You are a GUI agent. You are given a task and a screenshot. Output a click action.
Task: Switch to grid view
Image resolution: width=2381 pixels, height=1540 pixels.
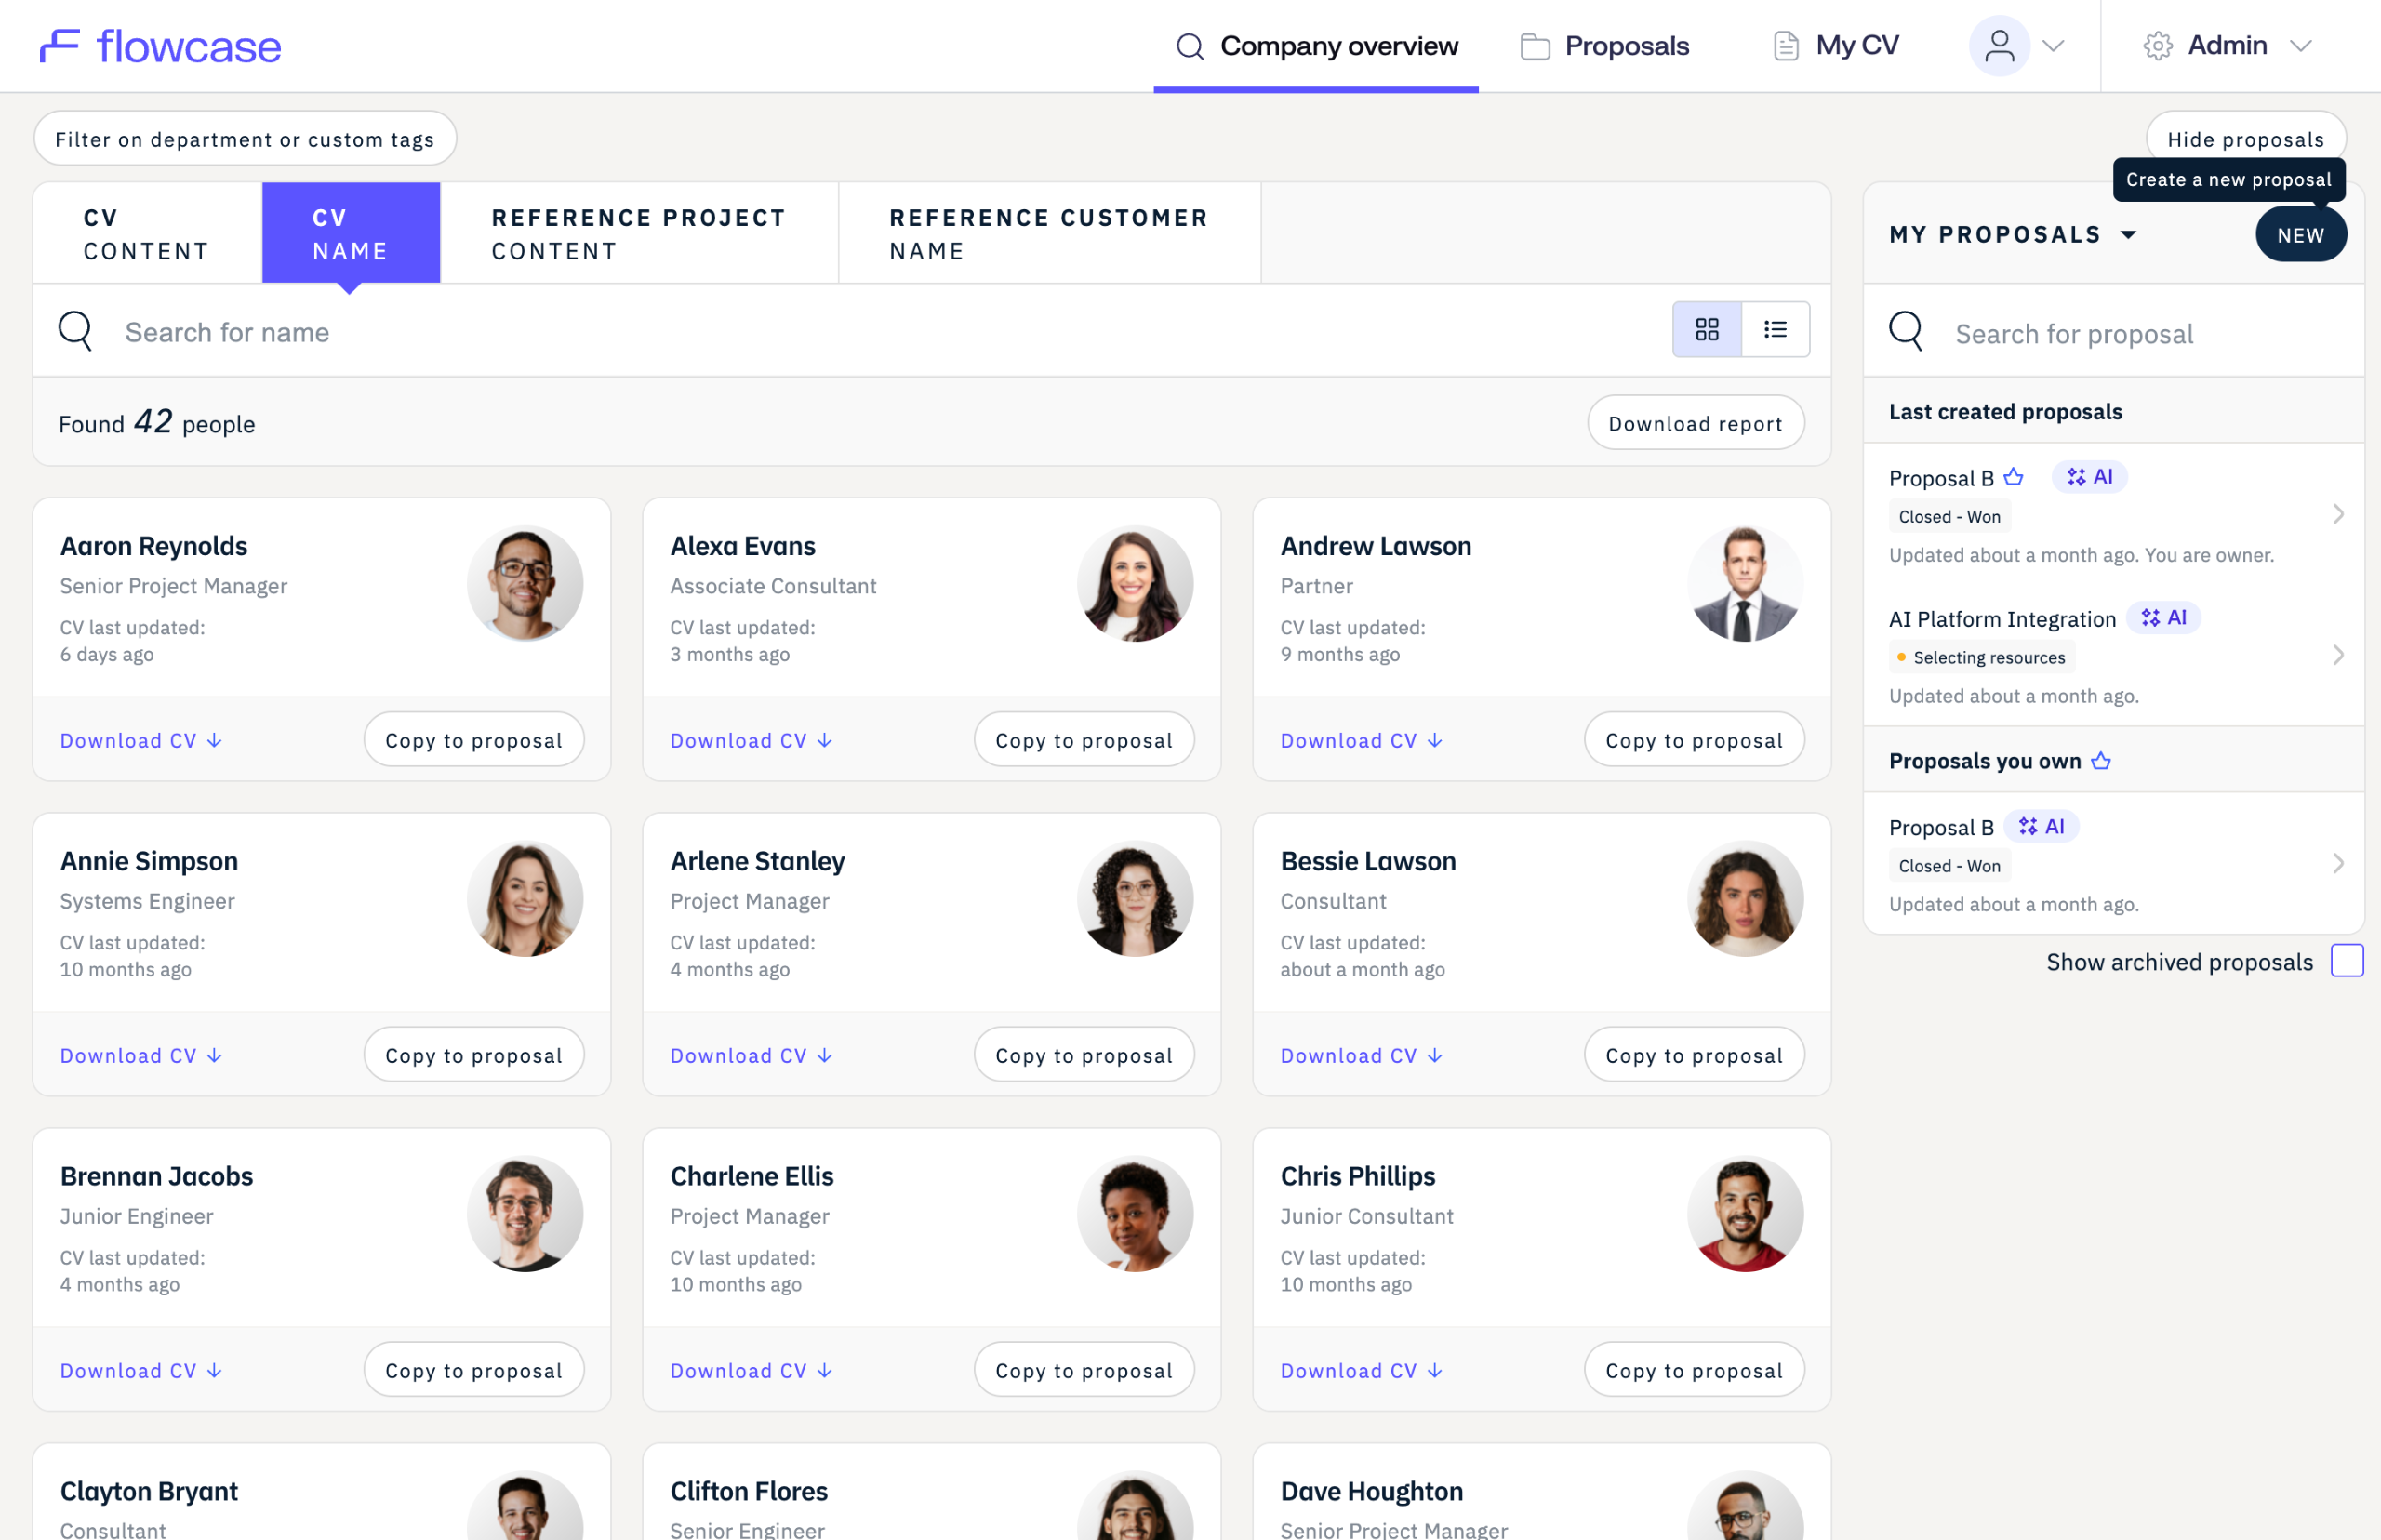(x=1707, y=329)
